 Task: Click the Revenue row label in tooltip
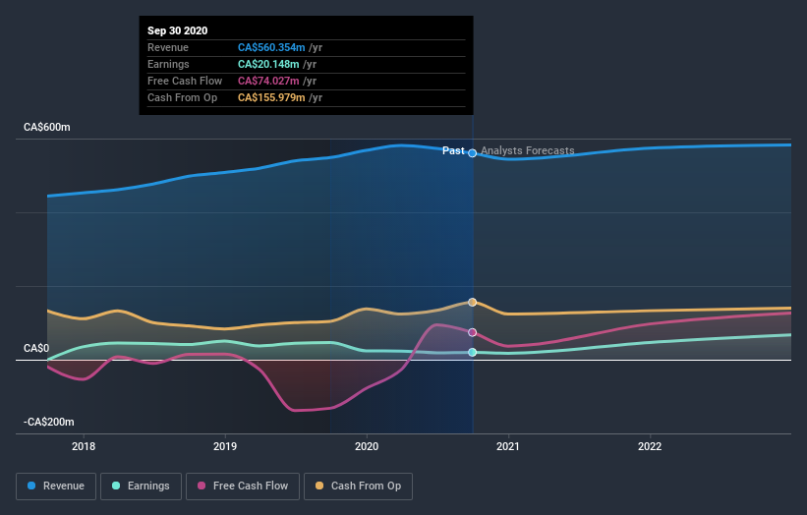pyautogui.click(x=168, y=47)
